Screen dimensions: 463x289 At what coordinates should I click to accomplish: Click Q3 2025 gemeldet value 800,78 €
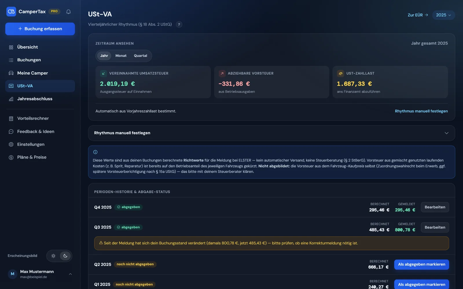[405, 230]
